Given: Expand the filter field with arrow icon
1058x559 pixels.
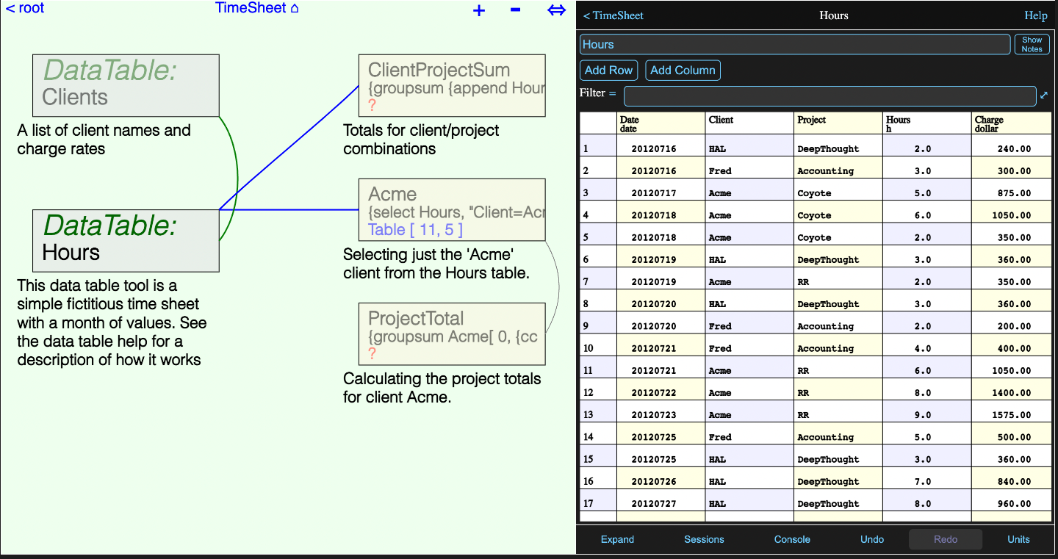Looking at the screenshot, I should (1044, 95).
